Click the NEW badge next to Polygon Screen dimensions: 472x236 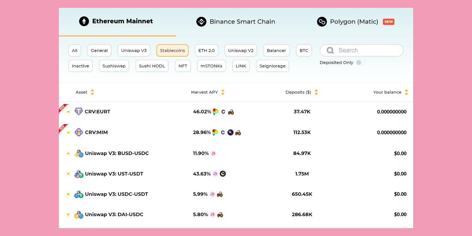tap(389, 22)
